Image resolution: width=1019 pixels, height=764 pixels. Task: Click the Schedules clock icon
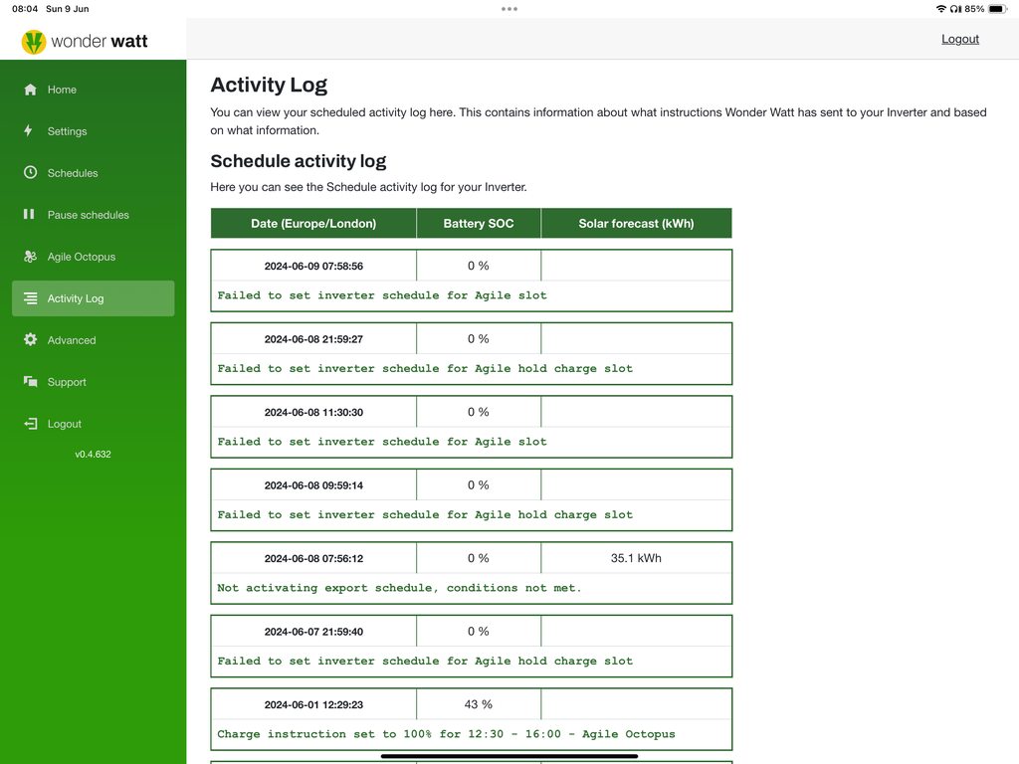[30, 173]
